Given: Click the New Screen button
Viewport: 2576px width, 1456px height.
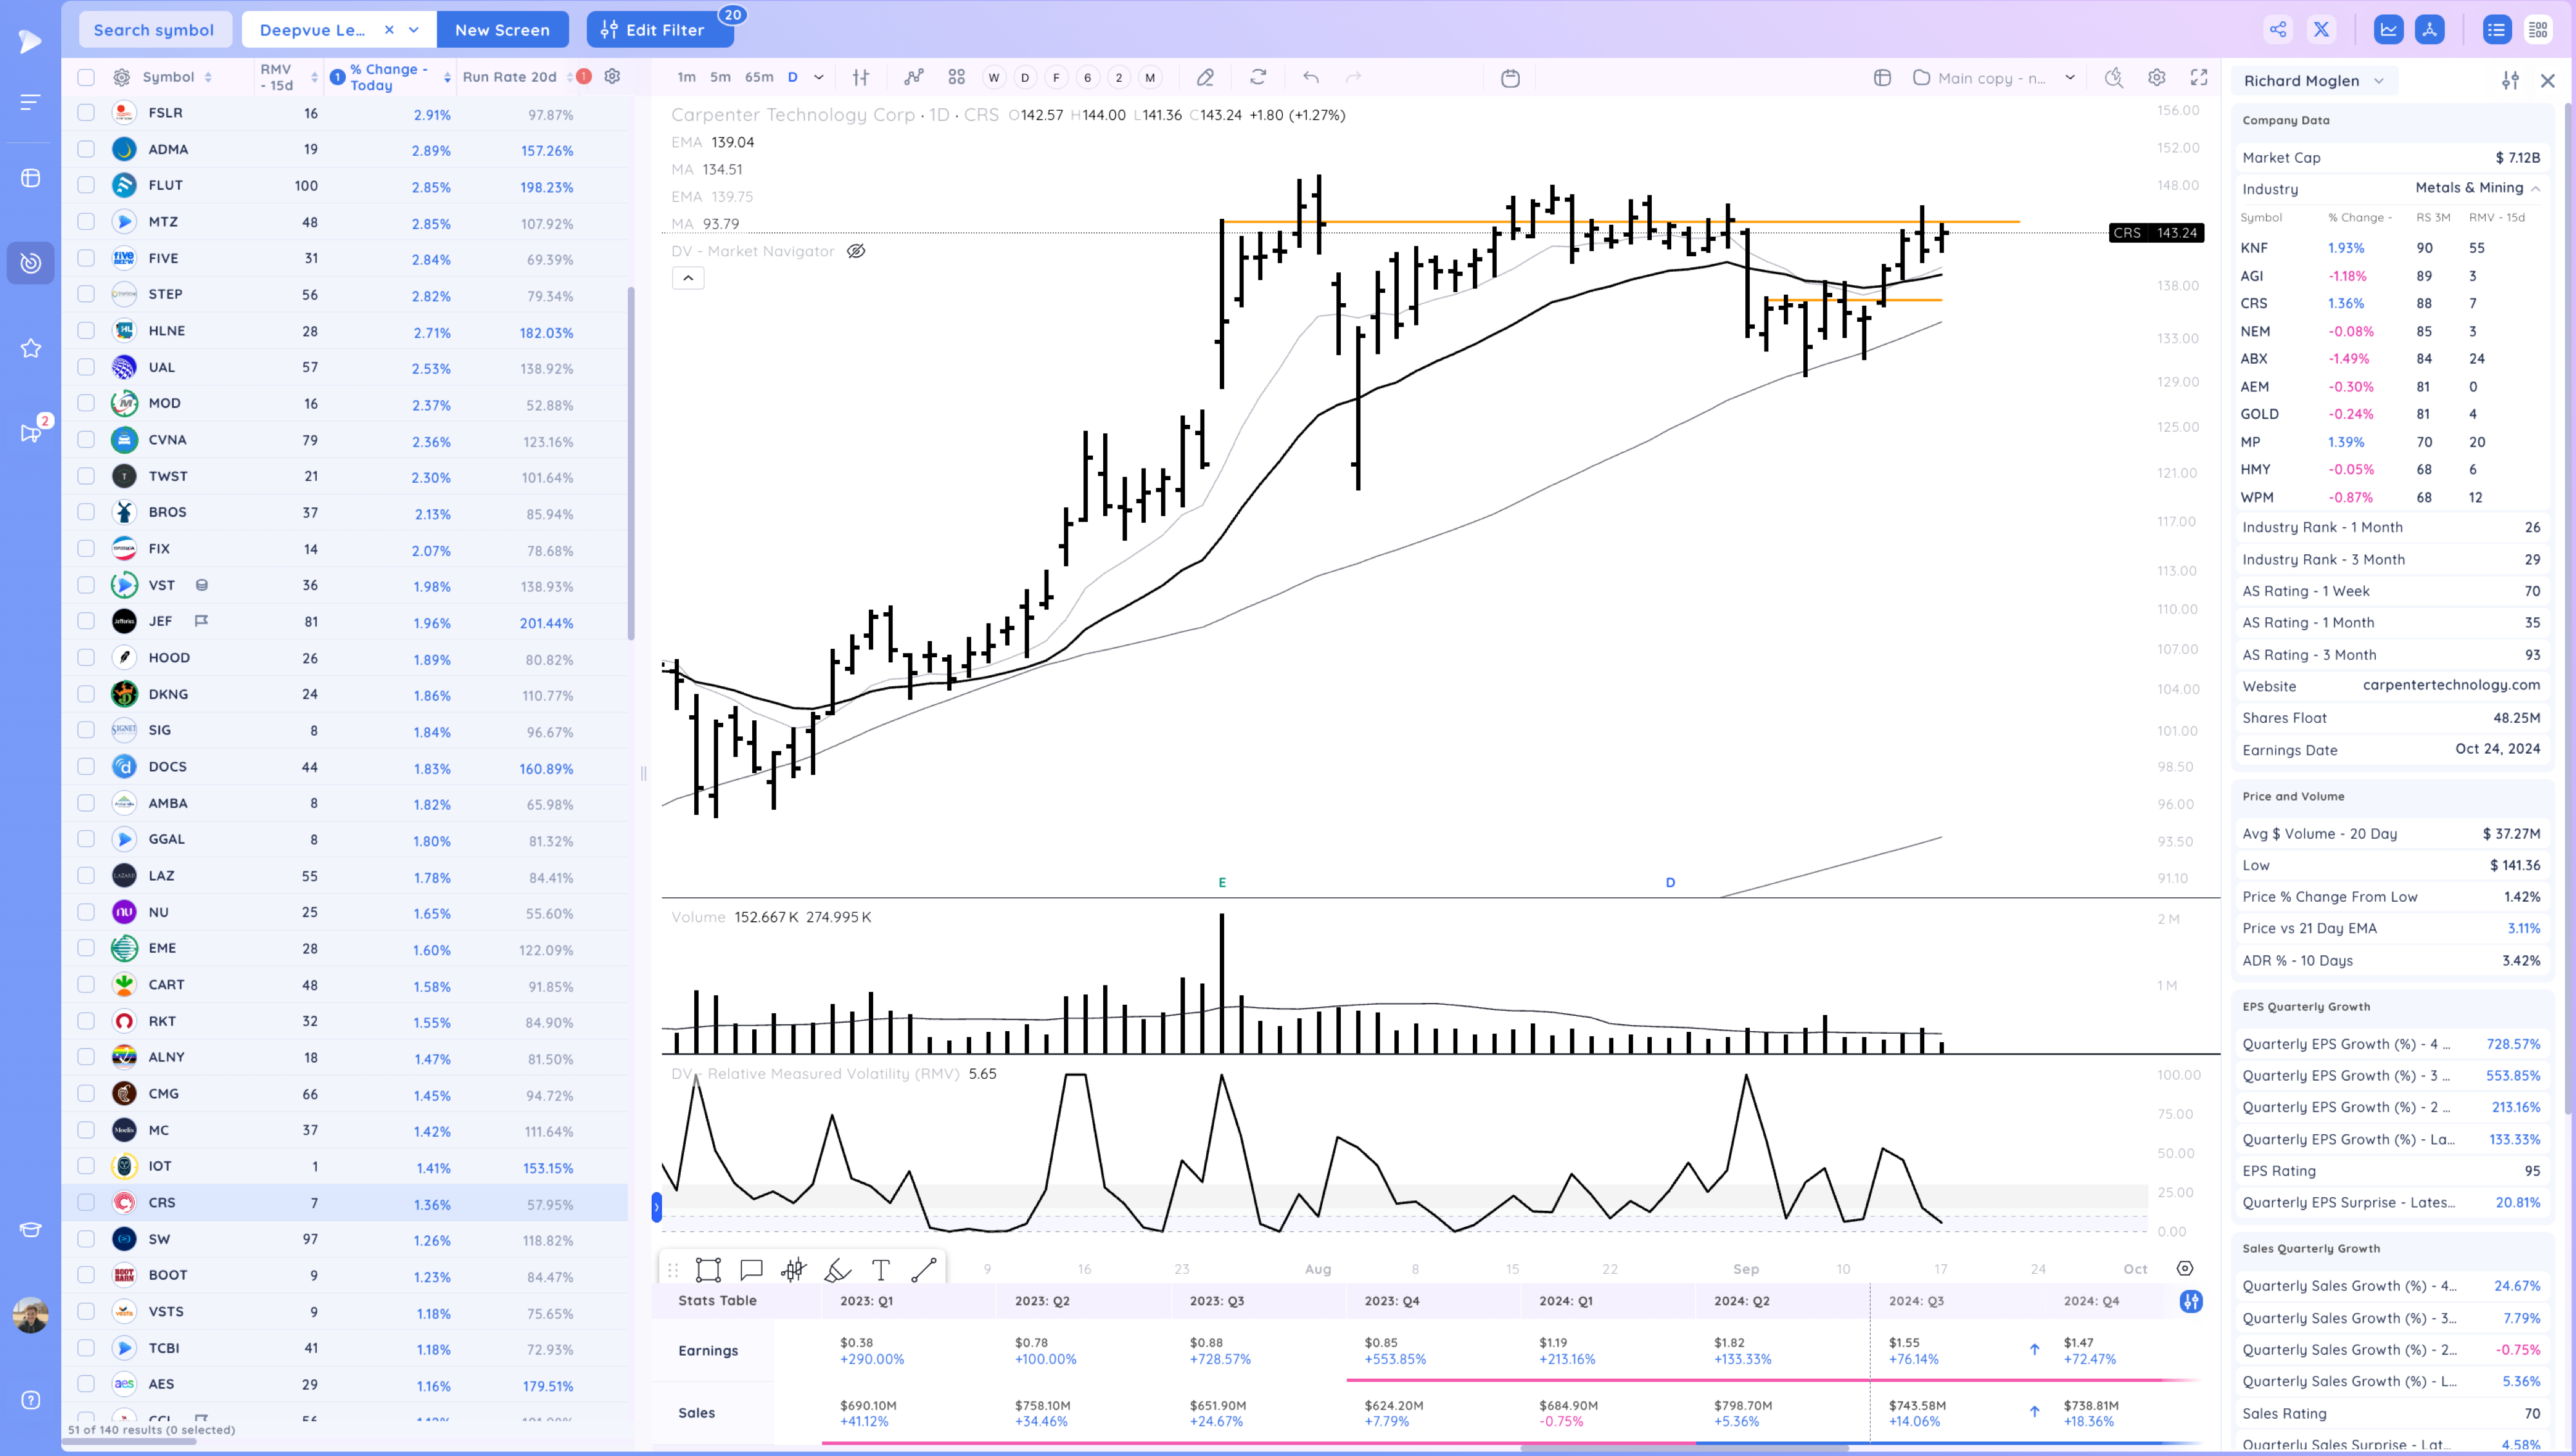Looking at the screenshot, I should tap(502, 30).
